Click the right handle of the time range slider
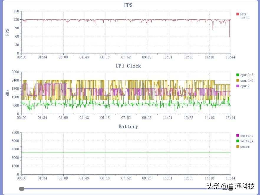The width and height of the screenshot is (260, 195). [231, 189]
